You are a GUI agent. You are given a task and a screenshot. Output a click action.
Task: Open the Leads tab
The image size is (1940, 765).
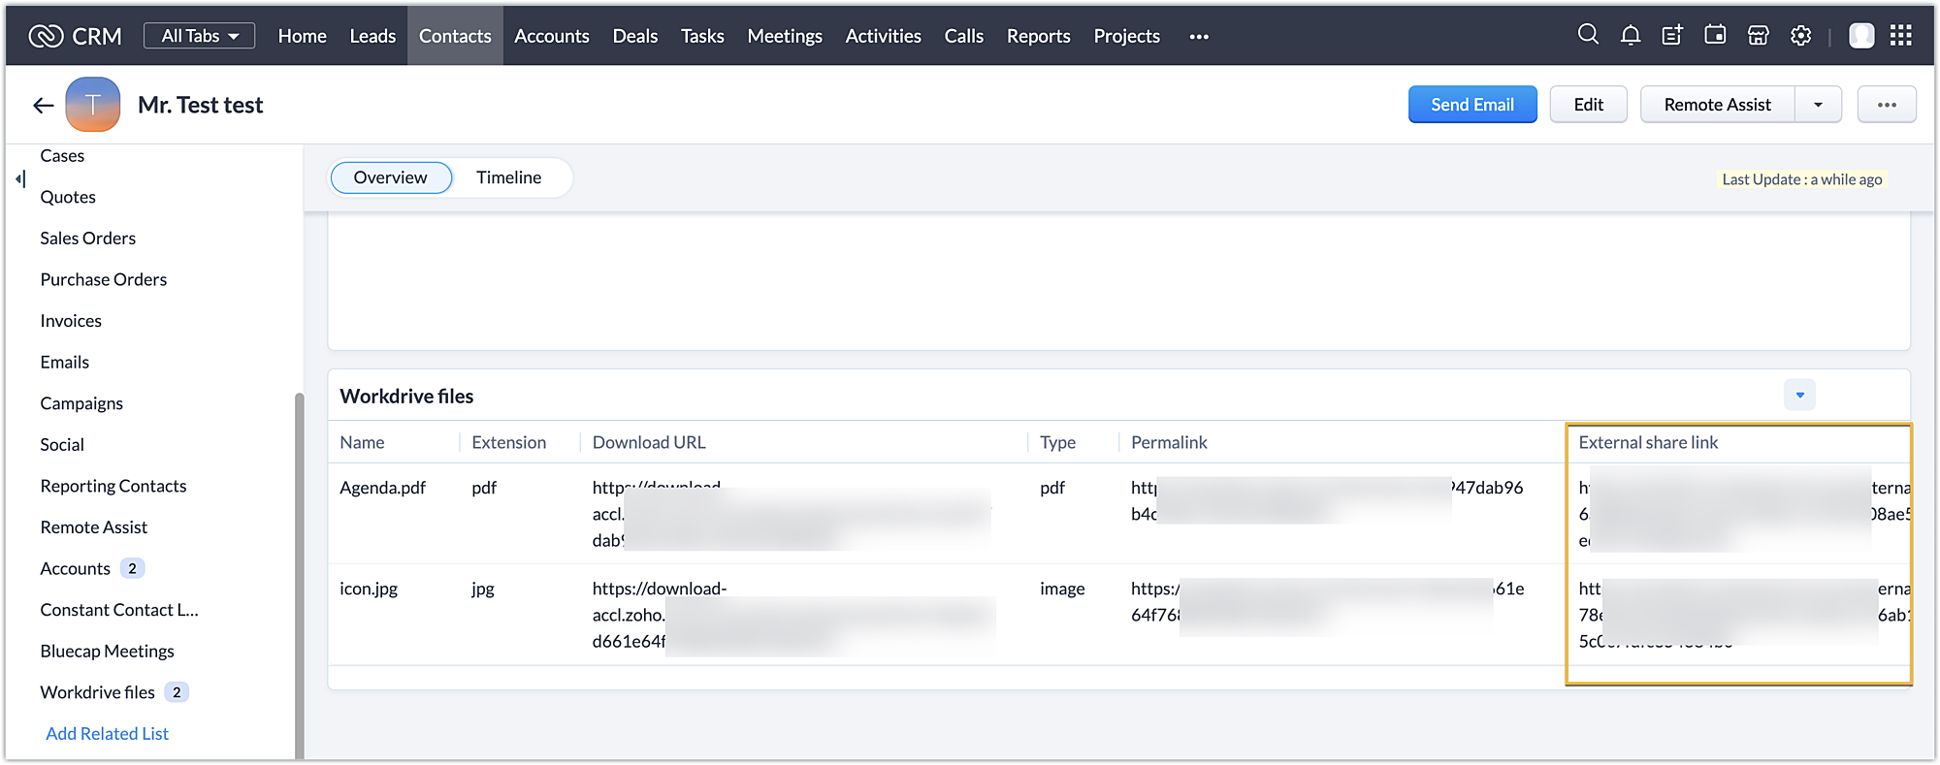click(x=372, y=36)
